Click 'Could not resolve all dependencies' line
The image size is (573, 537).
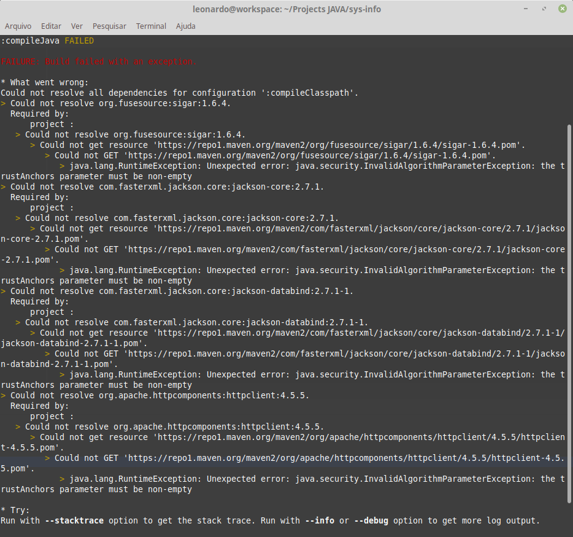click(x=179, y=93)
